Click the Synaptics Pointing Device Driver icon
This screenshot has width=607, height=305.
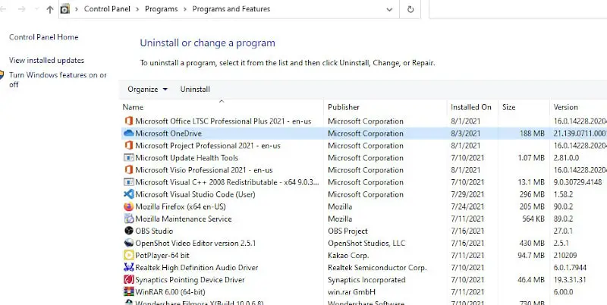pos(128,280)
